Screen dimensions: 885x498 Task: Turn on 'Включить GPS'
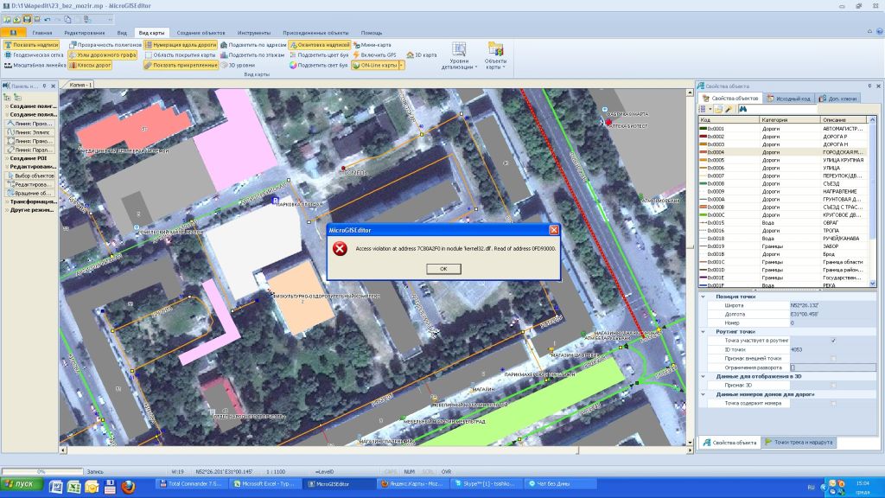pos(377,54)
